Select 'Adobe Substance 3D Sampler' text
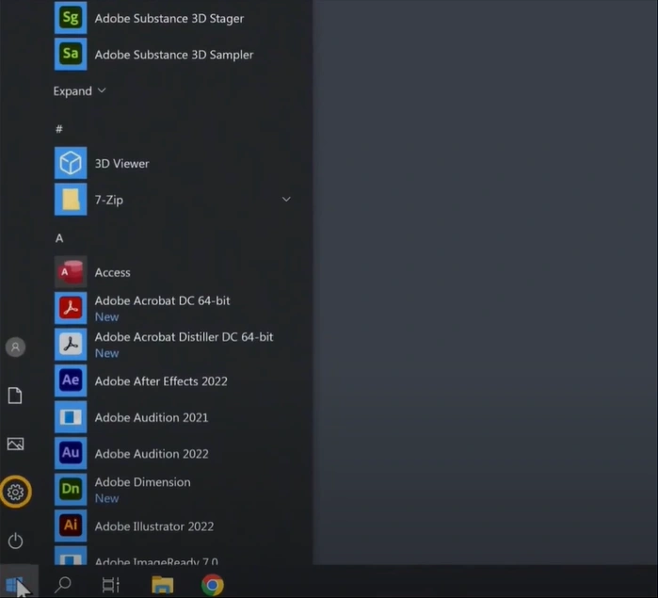 [174, 55]
